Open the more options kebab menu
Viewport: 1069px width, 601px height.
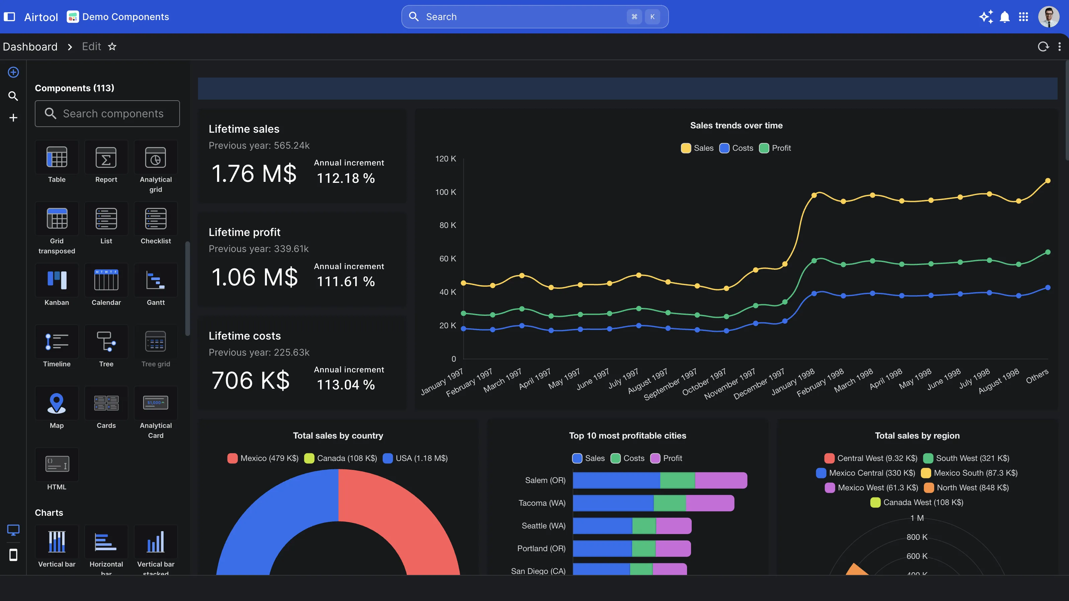pyautogui.click(x=1059, y=46)
